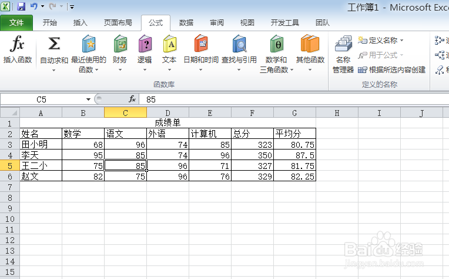Open Math and Trig functions icon
Screen dimensions: 449x279
276,44
